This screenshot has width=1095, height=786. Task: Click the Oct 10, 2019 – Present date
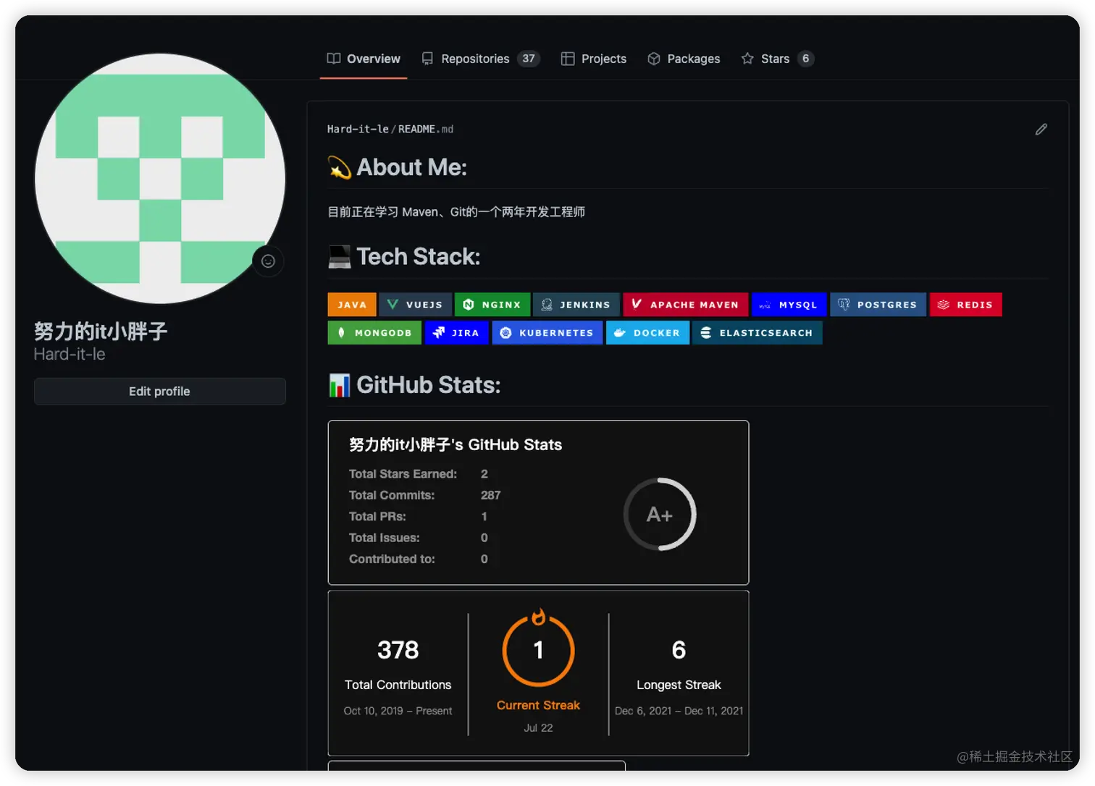398,711
